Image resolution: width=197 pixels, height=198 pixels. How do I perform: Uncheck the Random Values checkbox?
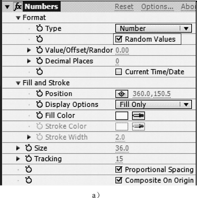point(120,39)
